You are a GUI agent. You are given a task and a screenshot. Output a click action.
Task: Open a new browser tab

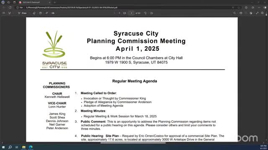[x=55, y=2]
